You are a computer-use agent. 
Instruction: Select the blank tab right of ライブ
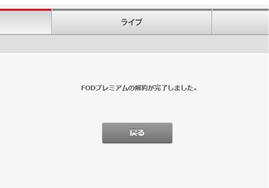(241, 22)
